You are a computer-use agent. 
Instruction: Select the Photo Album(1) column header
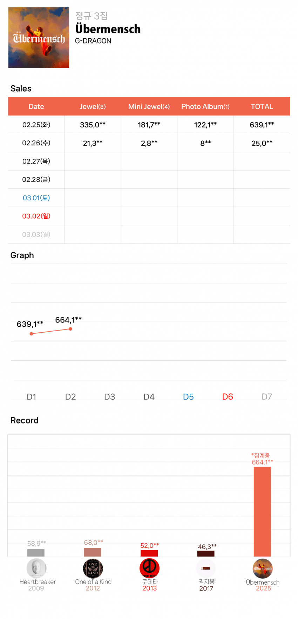point(205,106)
